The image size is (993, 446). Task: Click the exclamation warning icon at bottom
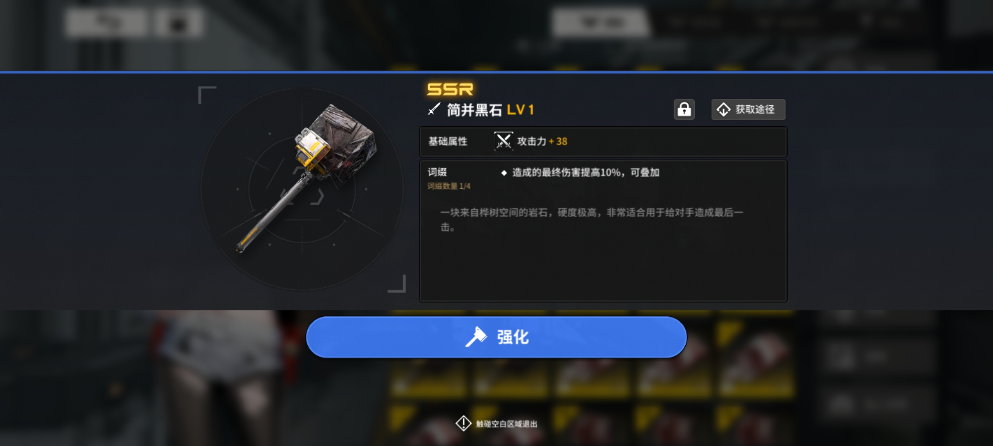463,423
